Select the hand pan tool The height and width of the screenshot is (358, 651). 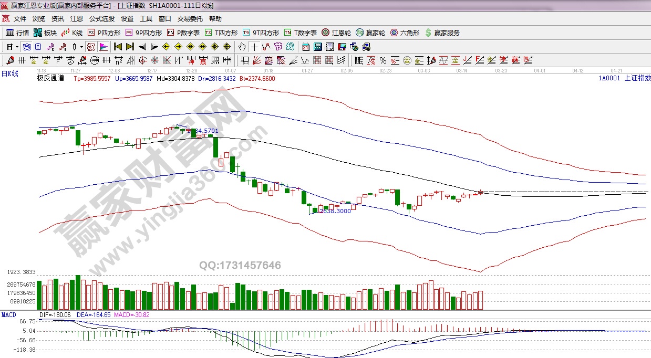[242, 47]
